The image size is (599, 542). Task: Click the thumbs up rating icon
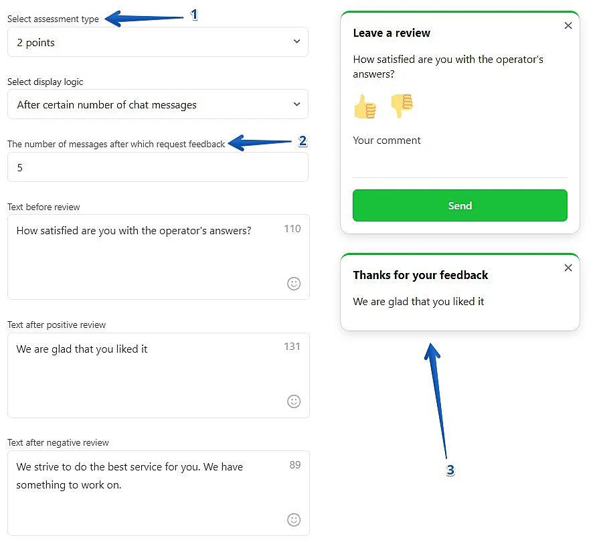365,106
